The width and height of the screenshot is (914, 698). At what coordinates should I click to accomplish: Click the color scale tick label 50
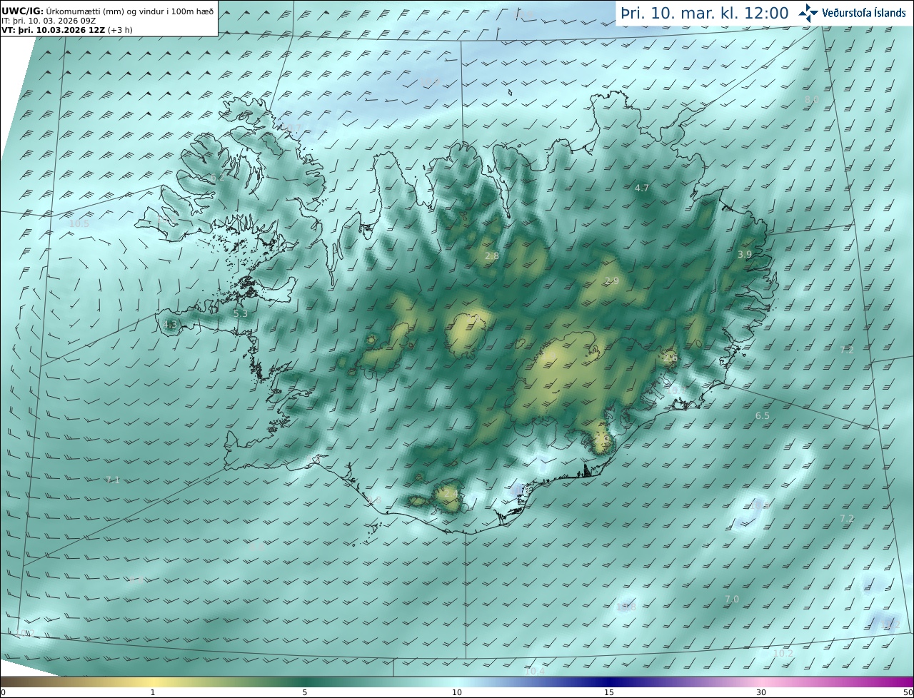click(x=908, y=692)
